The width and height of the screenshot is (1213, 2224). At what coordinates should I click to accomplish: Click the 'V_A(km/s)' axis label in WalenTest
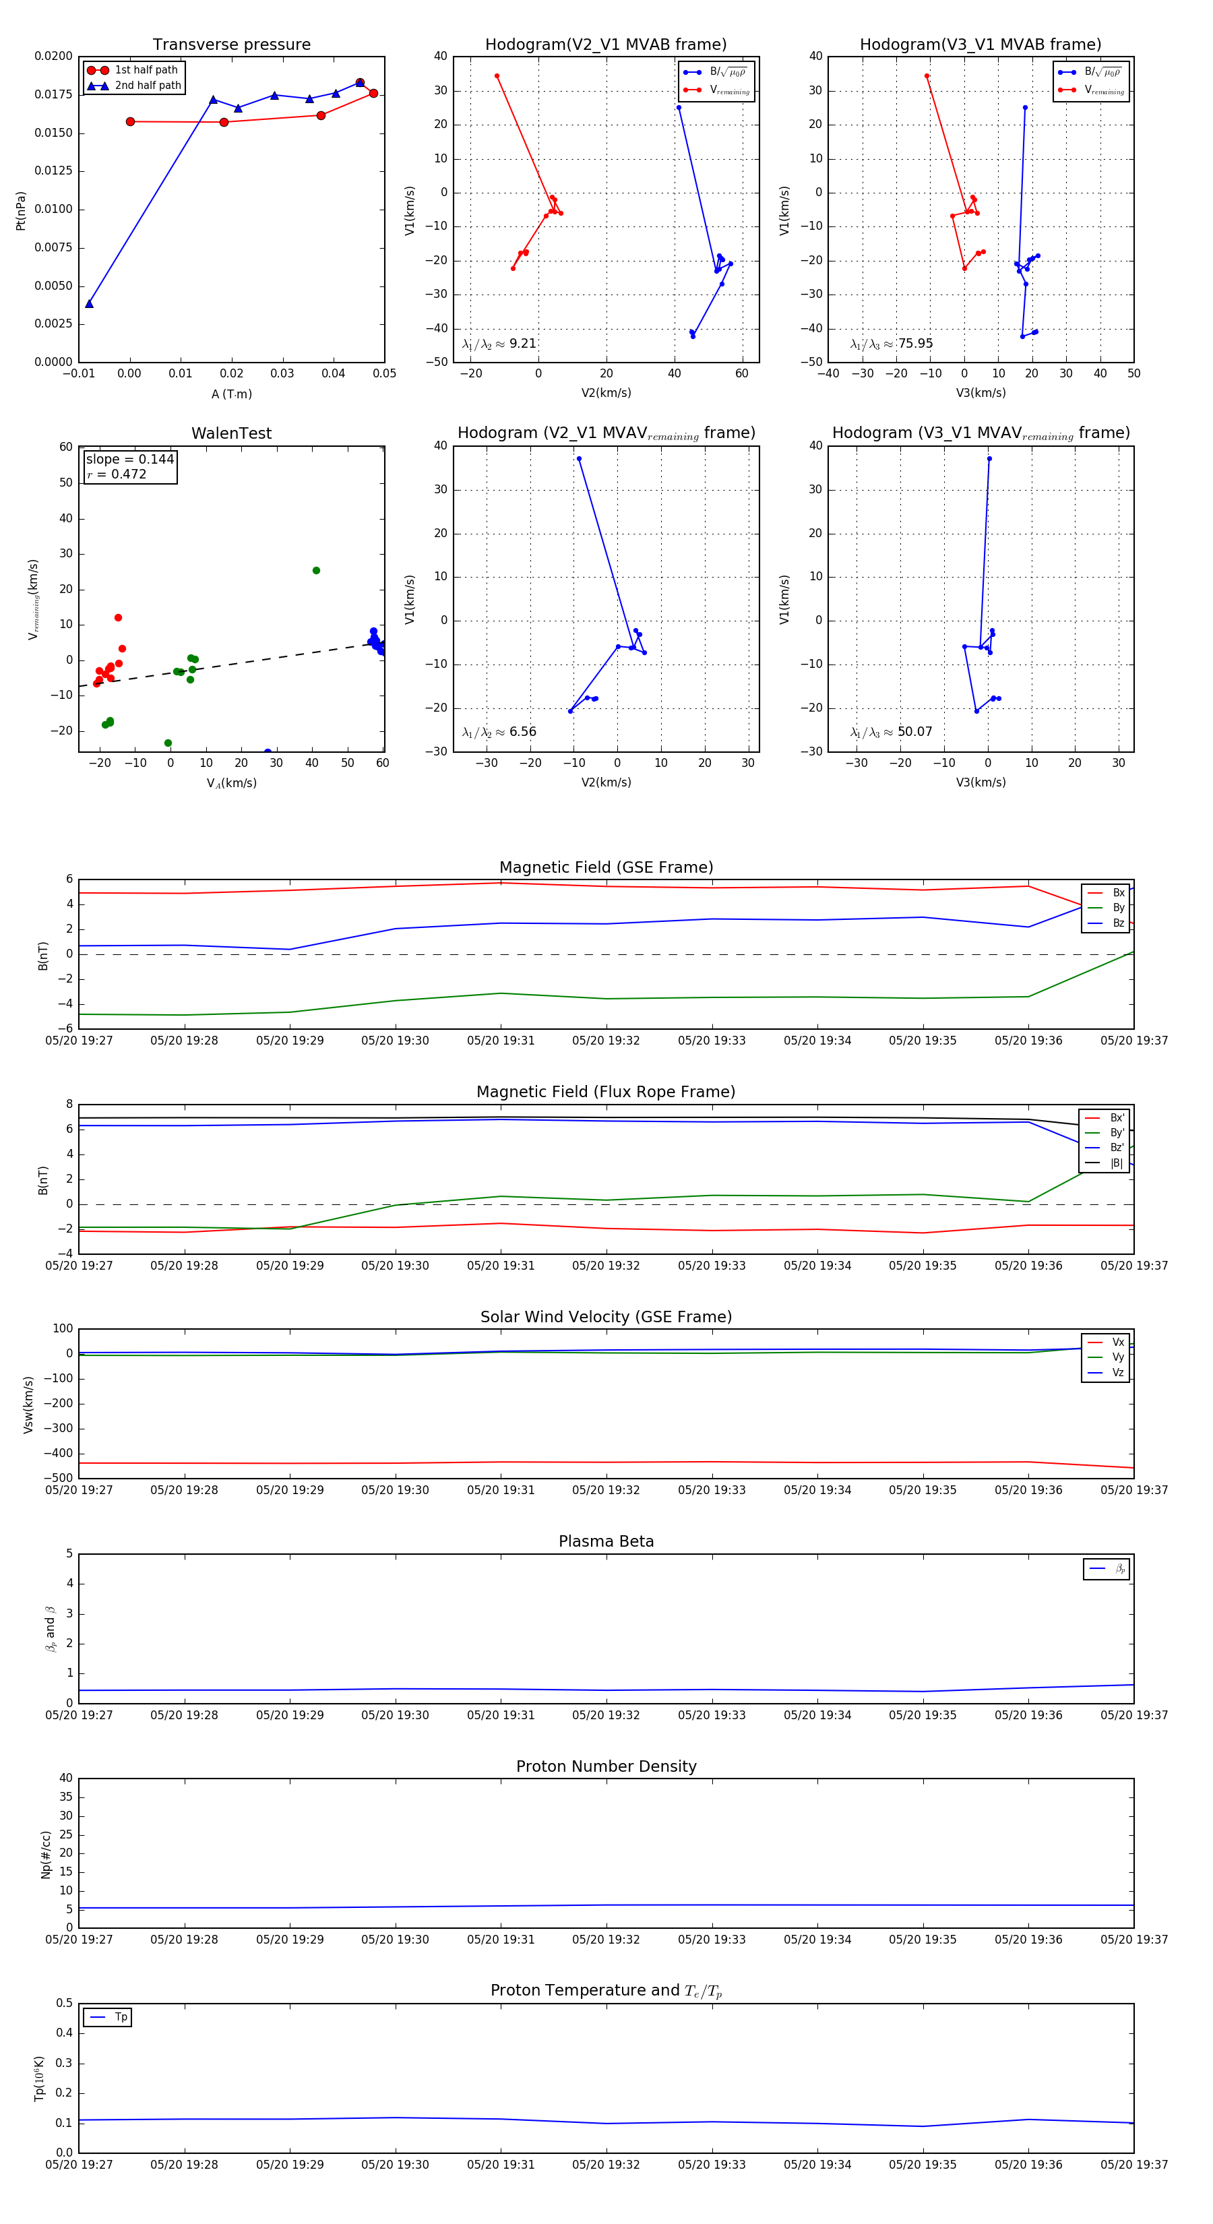click(x=231, y=783)
